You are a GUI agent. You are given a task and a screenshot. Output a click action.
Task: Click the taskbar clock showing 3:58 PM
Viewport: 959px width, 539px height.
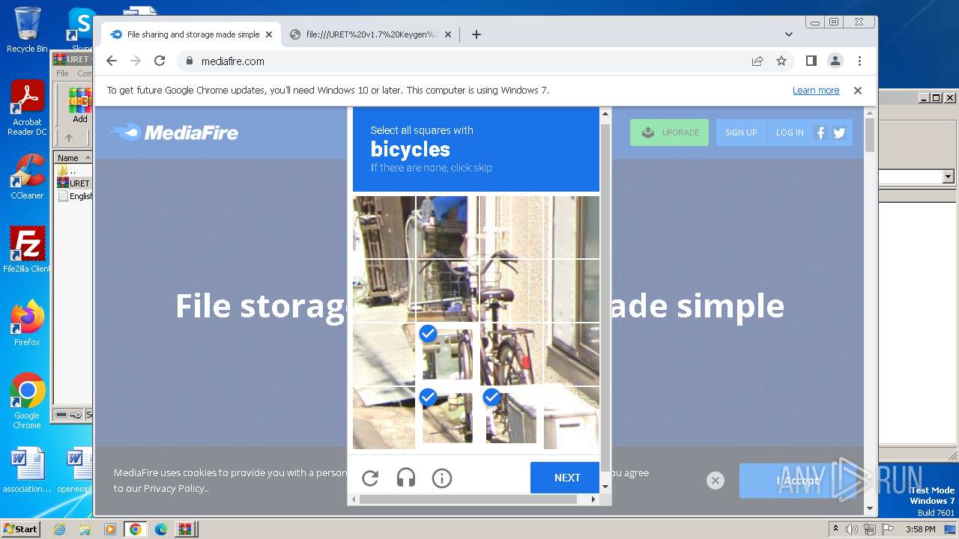tap(920, 529)
